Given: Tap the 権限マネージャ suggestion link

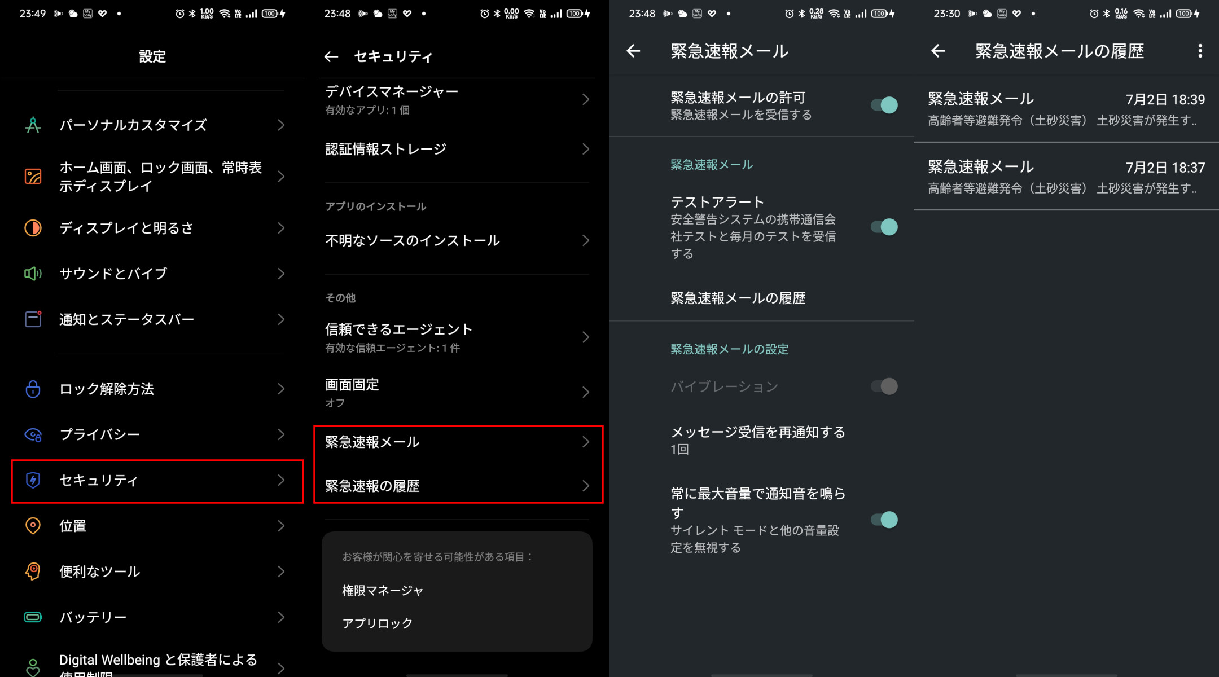Looking at the screenshot, I should coord(383,591).
